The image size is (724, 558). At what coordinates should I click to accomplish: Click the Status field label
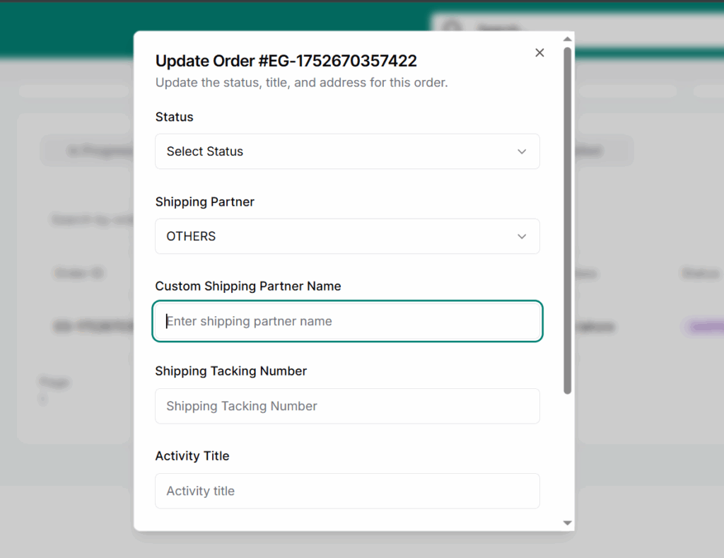pyautogui.click(x=174, y=117)
